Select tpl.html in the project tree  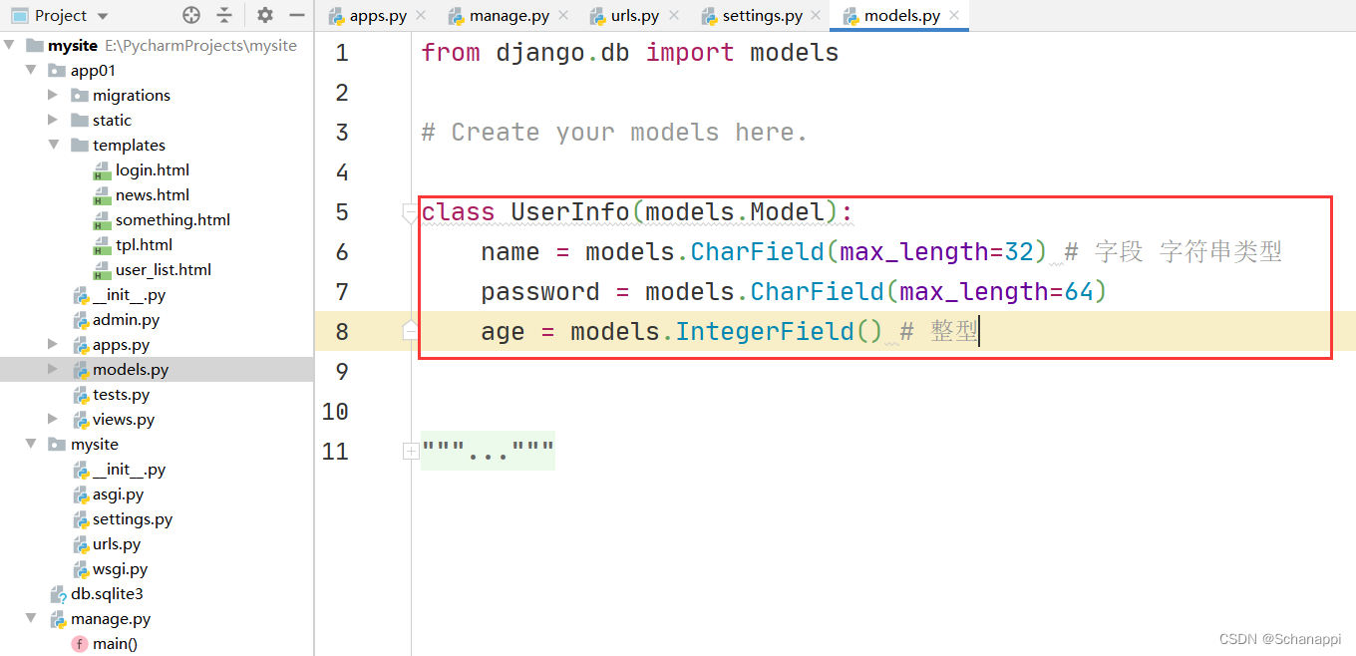(x=144, y=244)
